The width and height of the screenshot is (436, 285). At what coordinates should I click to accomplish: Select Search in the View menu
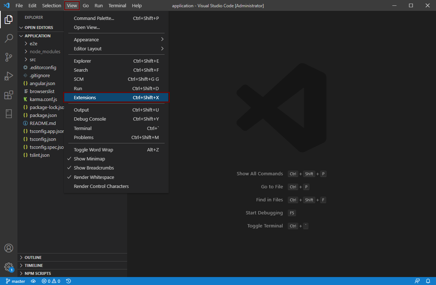[x=116, y=70]
